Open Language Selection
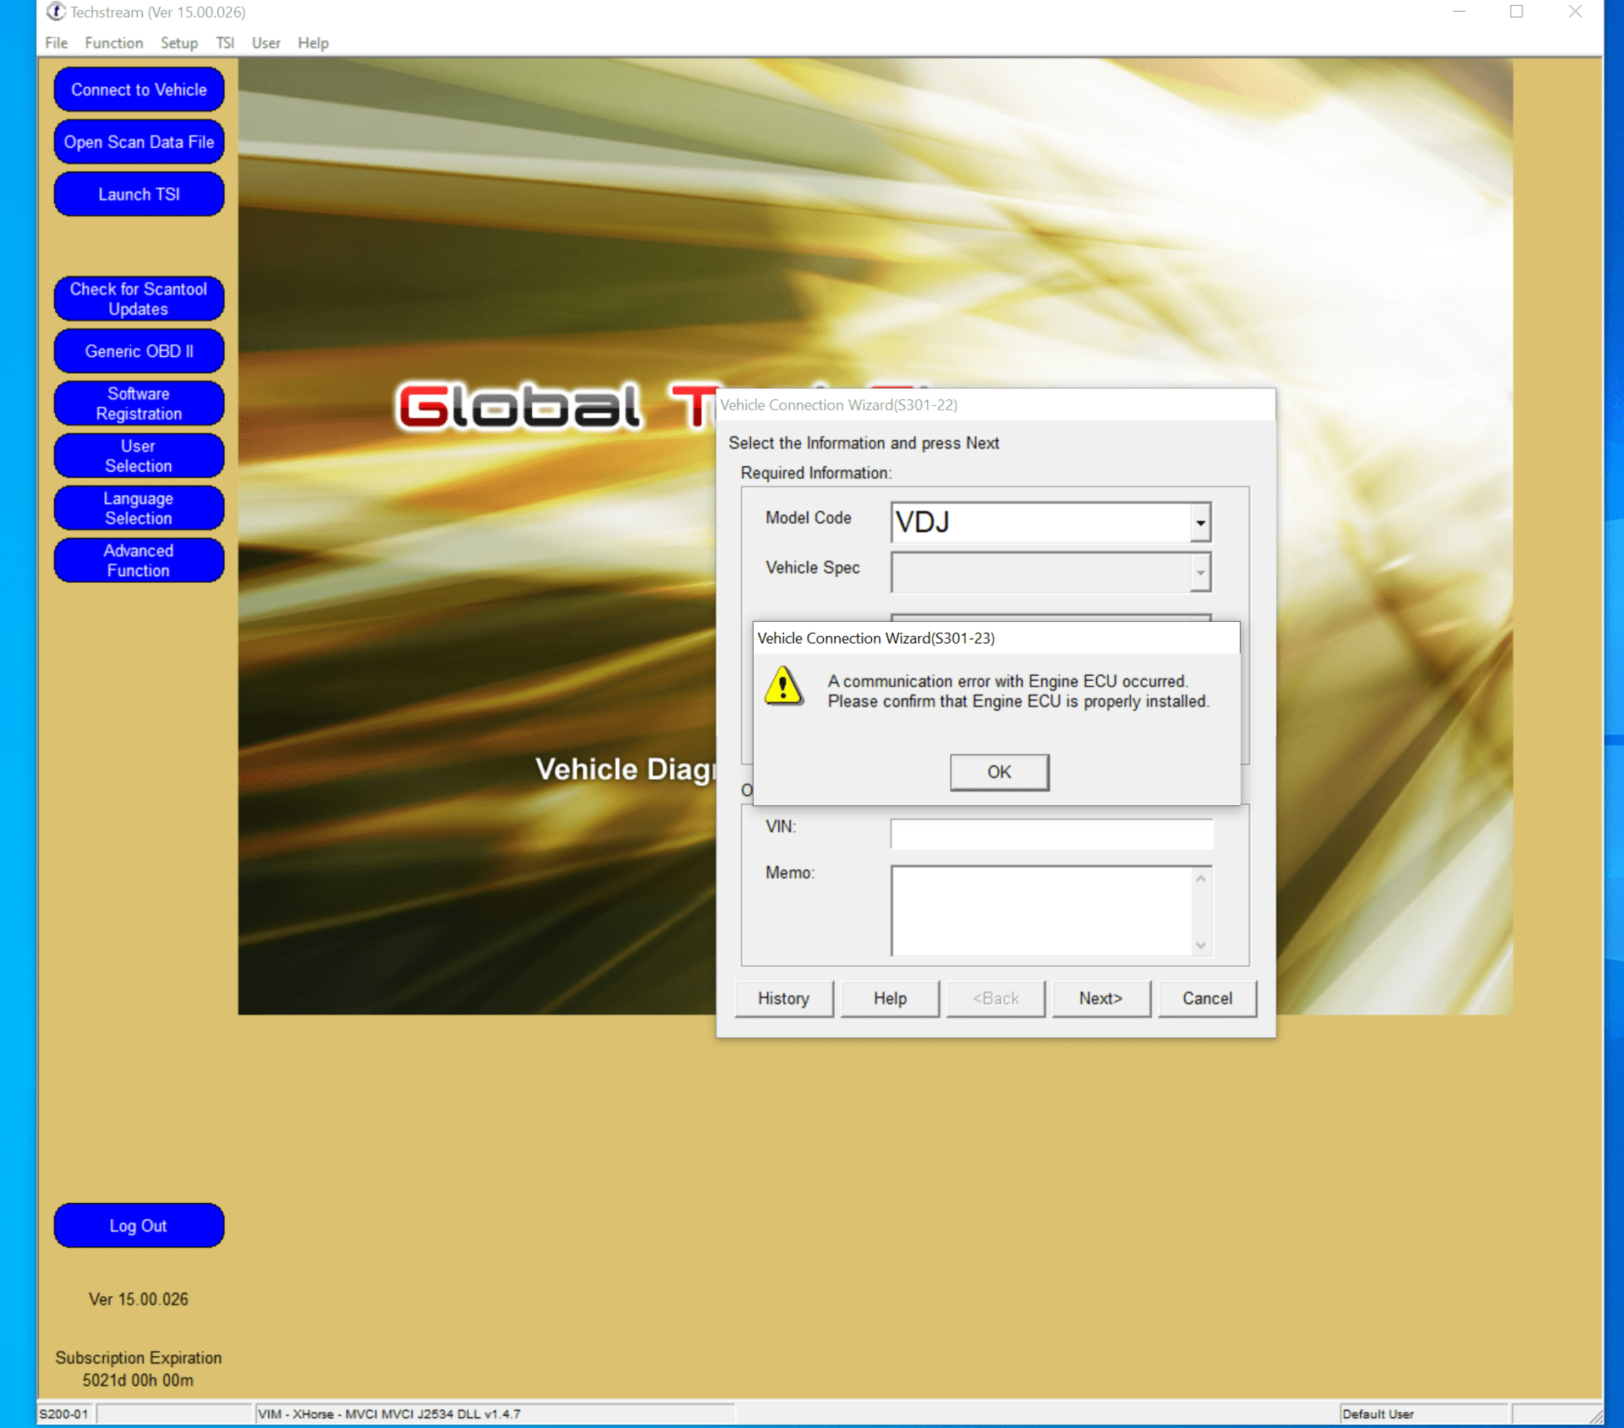The height and width of the screenshot is (1428, 1624). click(139, 508)
